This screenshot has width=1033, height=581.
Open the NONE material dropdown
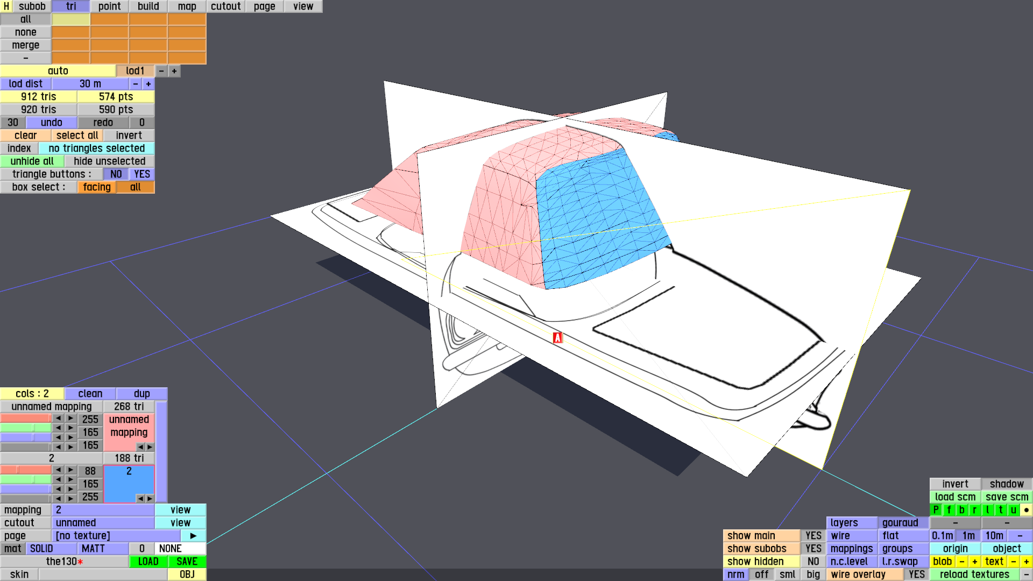pos(180,549)
